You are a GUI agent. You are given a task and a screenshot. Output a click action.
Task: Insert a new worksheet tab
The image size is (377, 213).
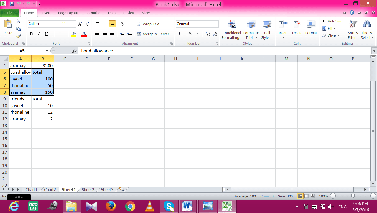pos(121,189)
